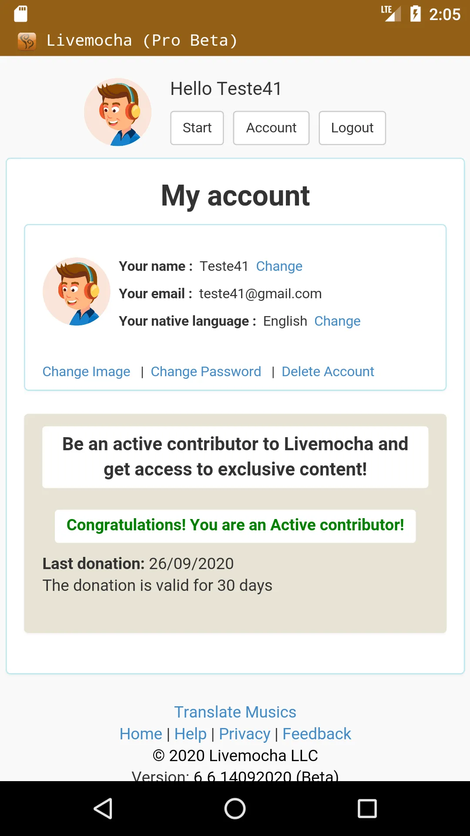Tap the Android back navigation icon
This screenshot has height=836, width=470.
tap(104, 809)
